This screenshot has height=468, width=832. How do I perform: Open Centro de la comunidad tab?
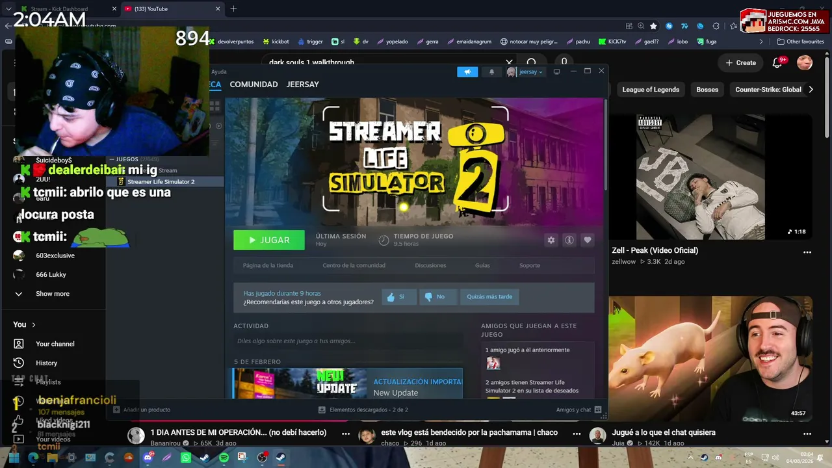[x=354, y=265]
